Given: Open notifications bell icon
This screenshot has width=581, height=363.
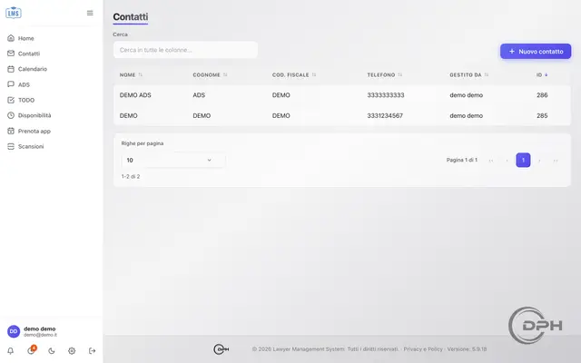Looking at the screenshot, I should (x=10, y=351).
